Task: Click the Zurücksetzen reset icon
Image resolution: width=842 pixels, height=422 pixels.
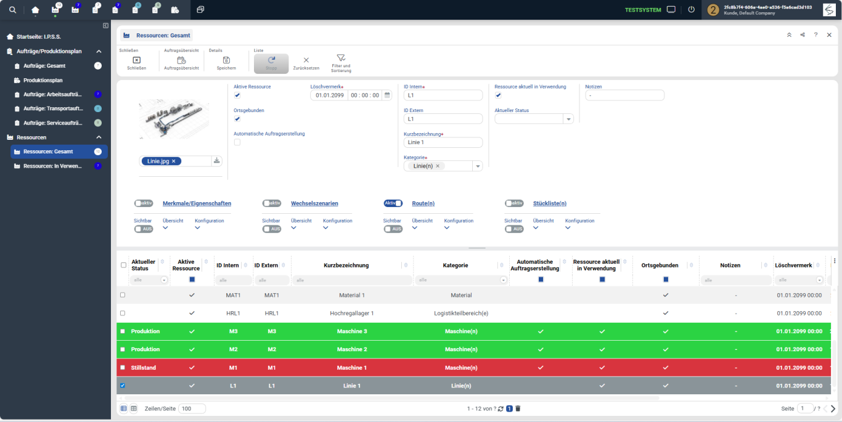Action: coord(306,60)
